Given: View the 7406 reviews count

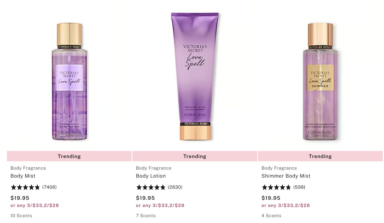Looking at the screenshot, I should point(49,187).
